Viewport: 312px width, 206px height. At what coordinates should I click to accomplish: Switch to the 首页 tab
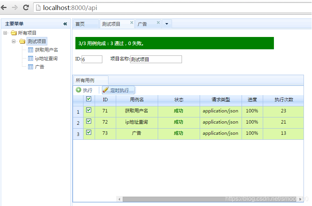85,24
